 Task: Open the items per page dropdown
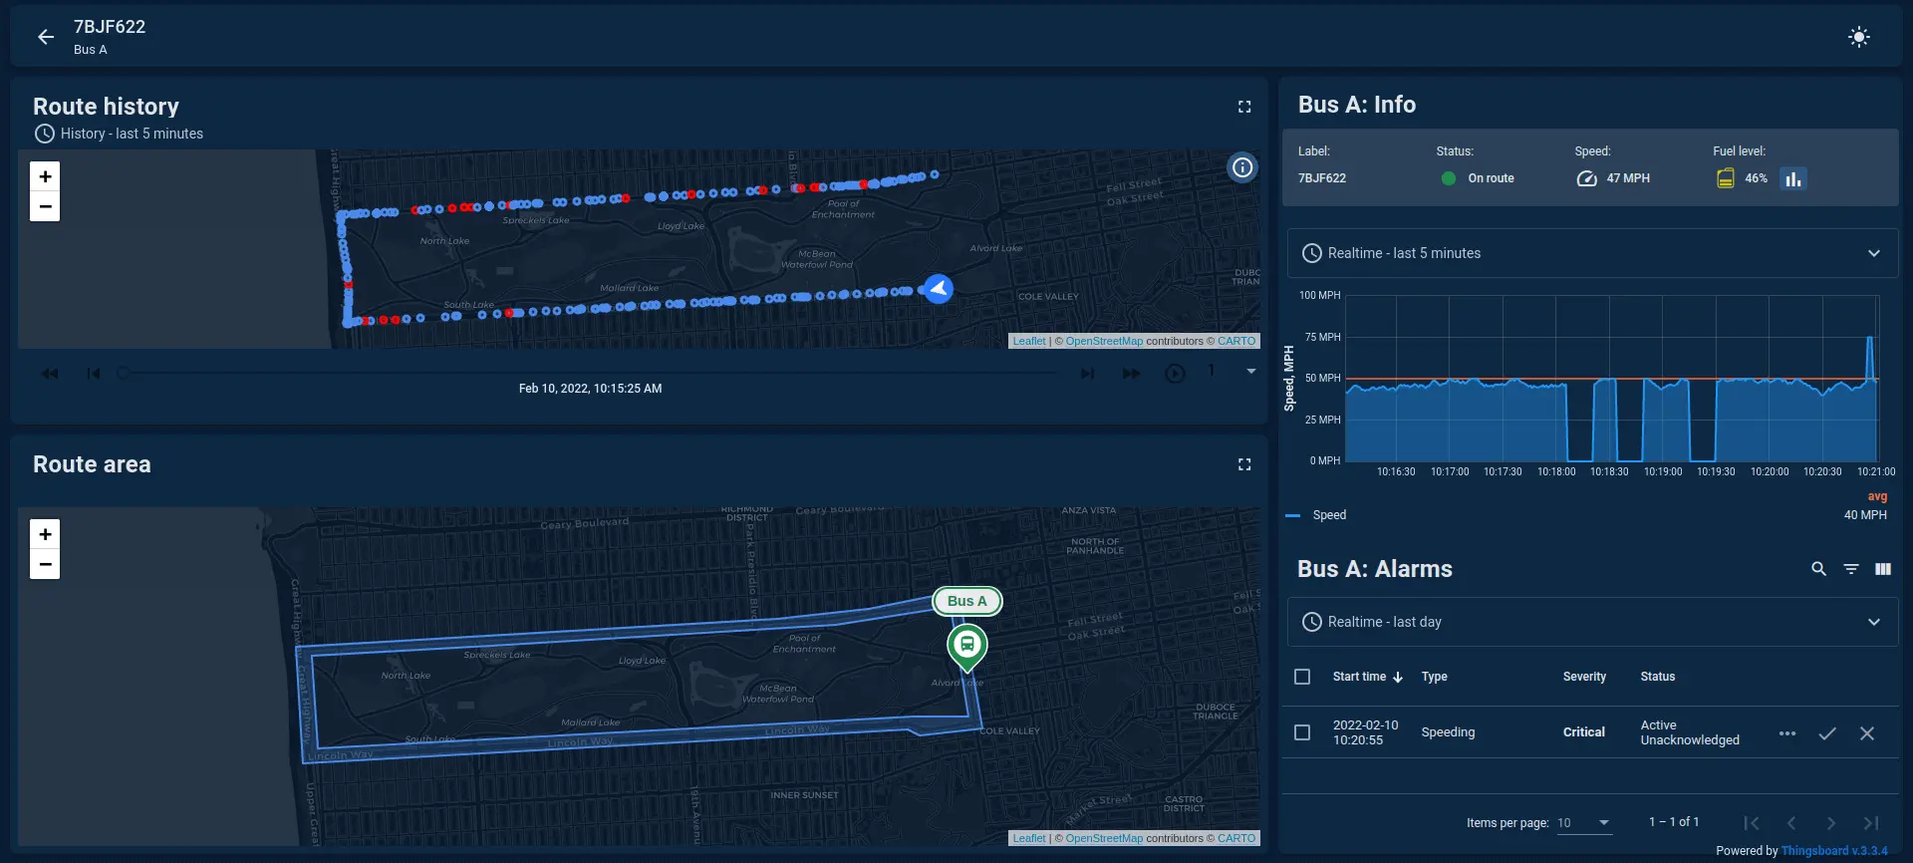[1584, 822]
